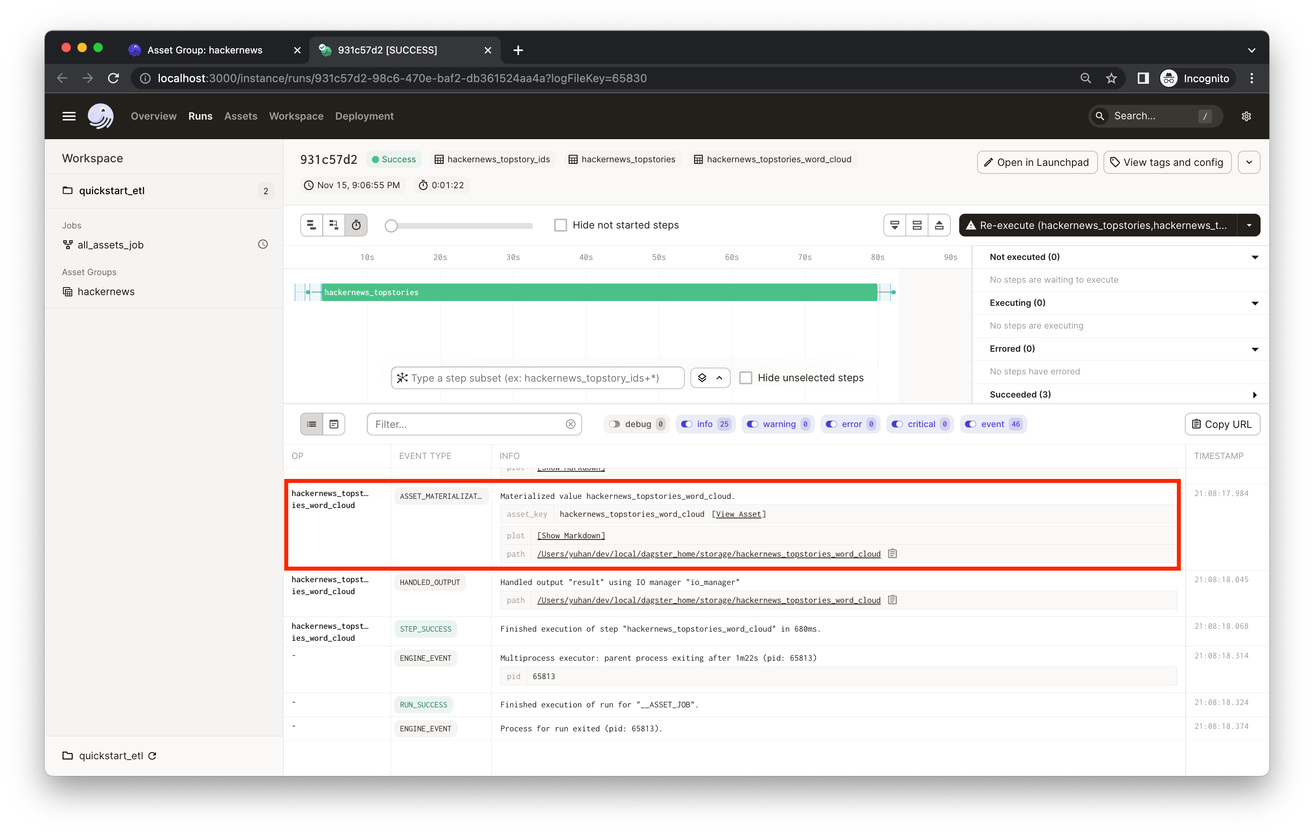
Task: Open the Asset Group: hackernews browser tab
Action: click(x=205, y=50)
